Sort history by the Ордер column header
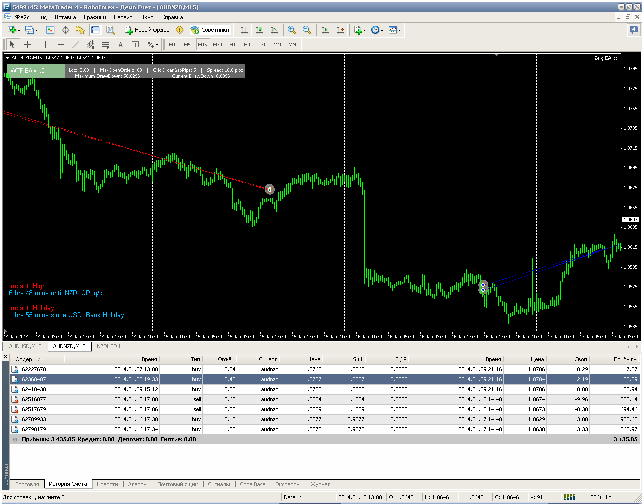644x504 pixels. pos(37,359)
